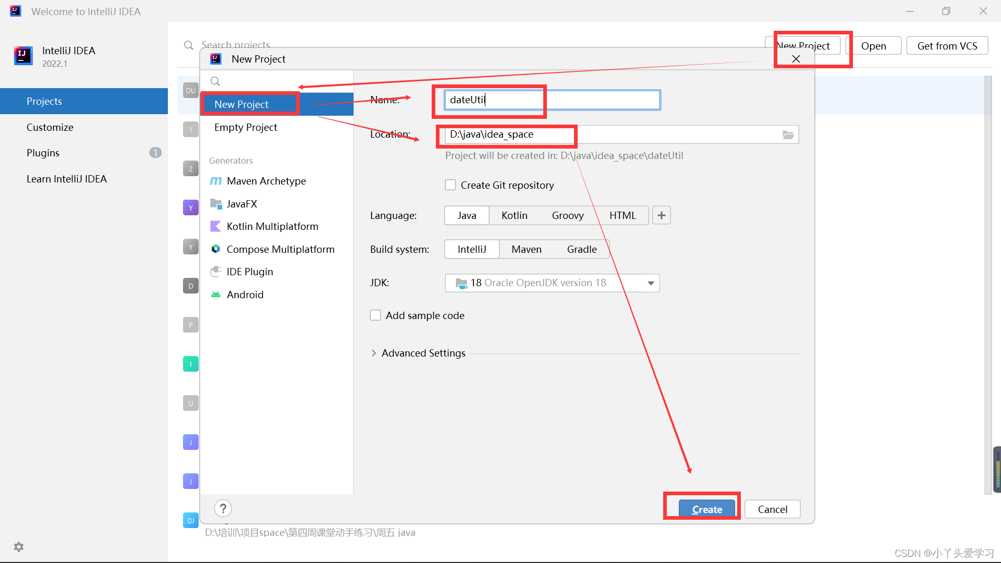The width and height of the screenshot is (1001, 563).
Task: Click the Empty Project option icon
Action: (246, 127)
